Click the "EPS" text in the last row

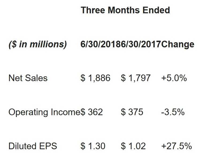pyautogui.click(x=48, y=146)
